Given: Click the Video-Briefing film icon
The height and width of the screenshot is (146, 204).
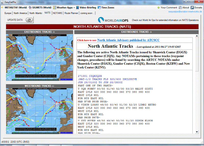Looking at the screenshot, I should 78,8.
